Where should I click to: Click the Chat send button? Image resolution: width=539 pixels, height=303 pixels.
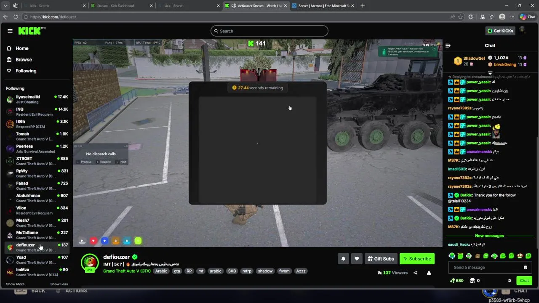click(x=524, y=281)
